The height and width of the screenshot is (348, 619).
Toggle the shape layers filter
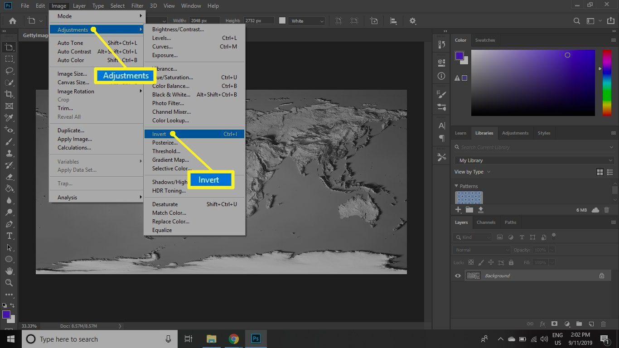pyautogui.click(x=532, y=237)
